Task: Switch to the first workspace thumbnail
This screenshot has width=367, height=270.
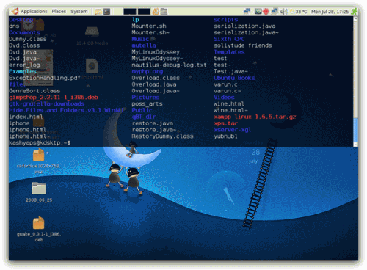Action: 130,12
